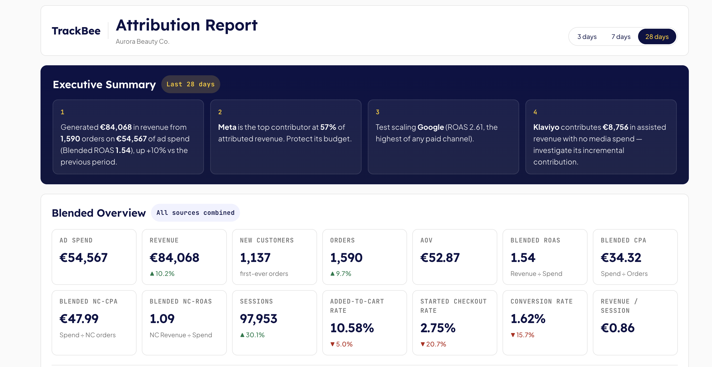Click the Blended Overview heading
Screen dimensions: 712x367
(99, 213)
